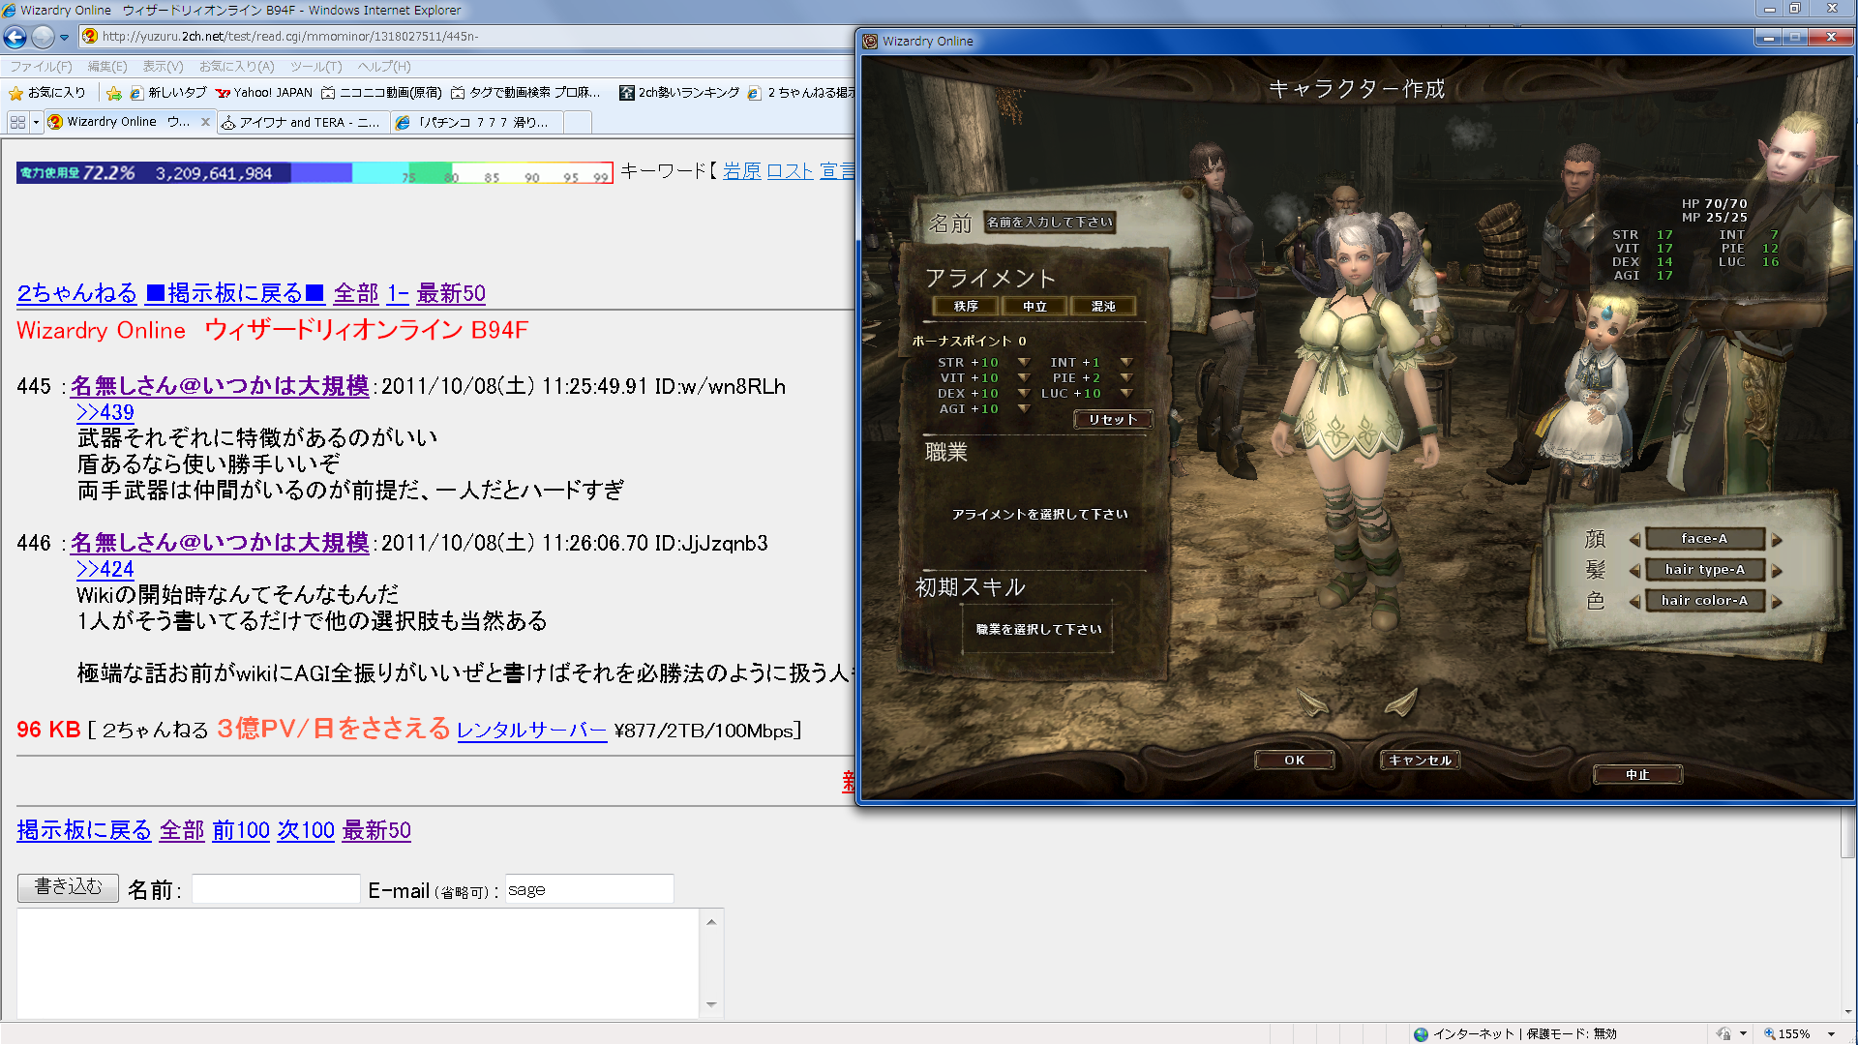Open the Yahoo! JAPAN bookmark
This screenshot has width=1858, height=1045.
pos(264,93)
